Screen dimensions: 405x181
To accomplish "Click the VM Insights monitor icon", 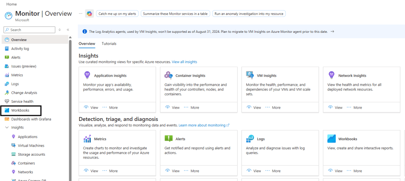I will coord(250,75).
